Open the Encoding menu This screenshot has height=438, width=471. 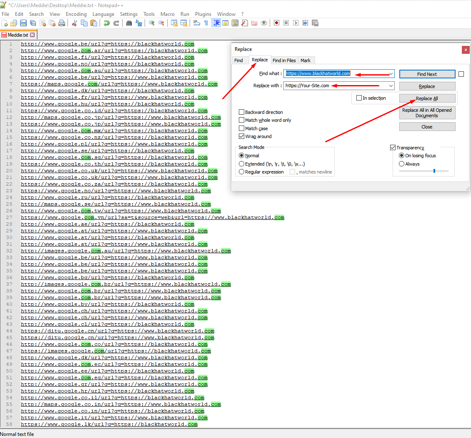click(x=76, y=14)
